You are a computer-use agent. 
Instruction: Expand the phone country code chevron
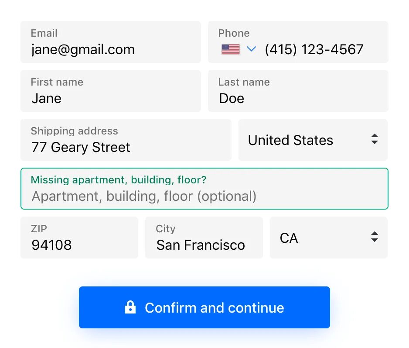(251, 49)
